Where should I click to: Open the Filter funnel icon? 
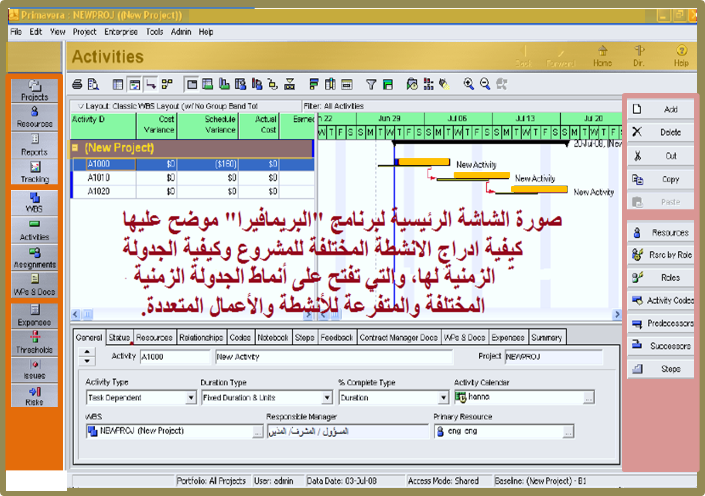pyautogui.click(x=371, y=84)
